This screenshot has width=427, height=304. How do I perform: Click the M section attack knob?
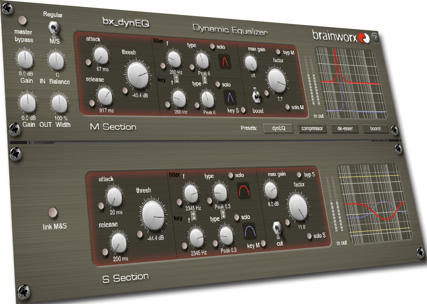(x=101, y=55)
